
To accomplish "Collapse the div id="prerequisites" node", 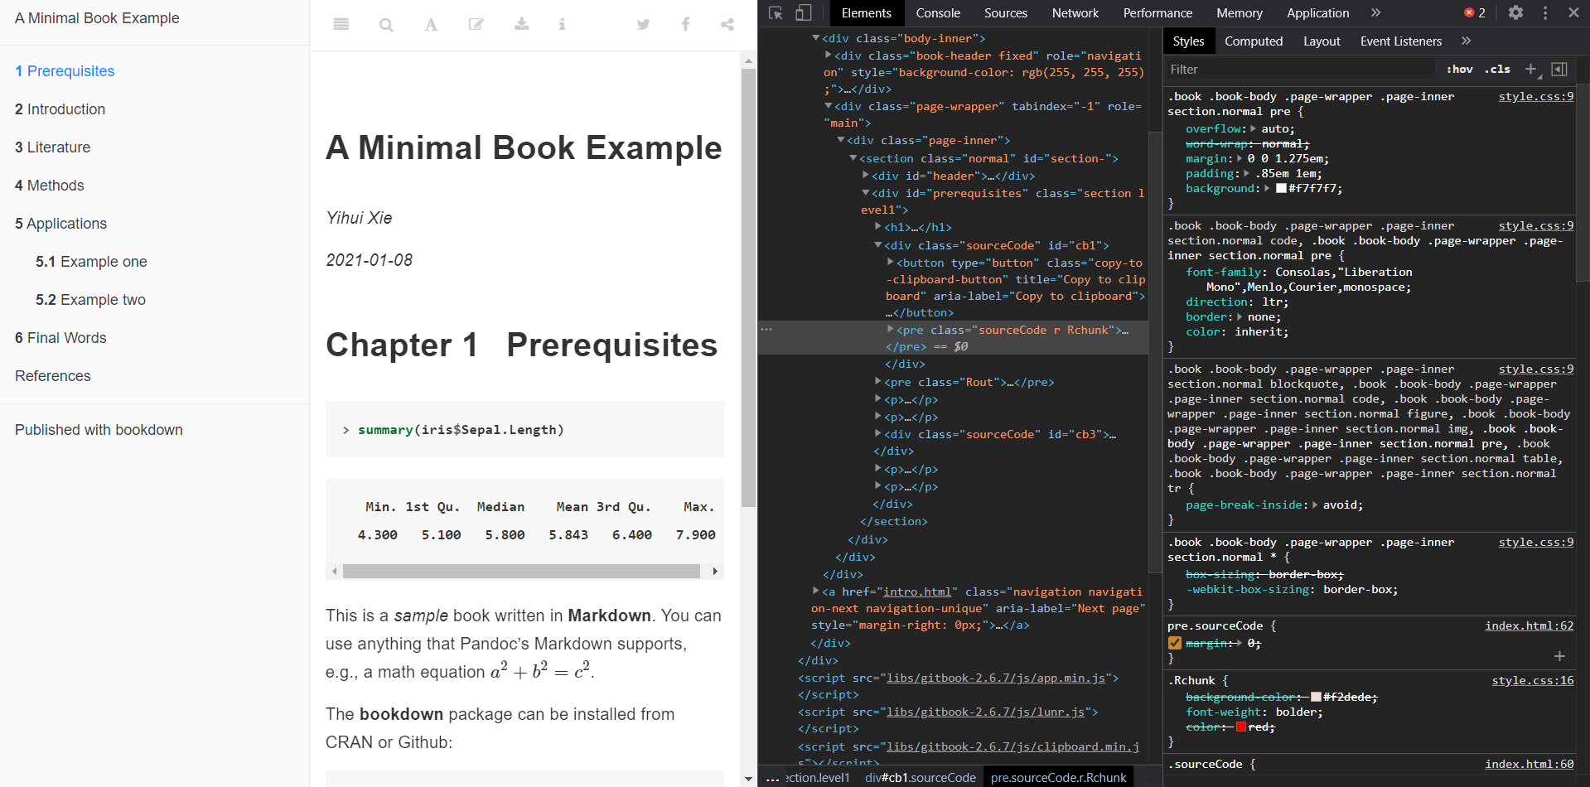I will coord(866,193).
